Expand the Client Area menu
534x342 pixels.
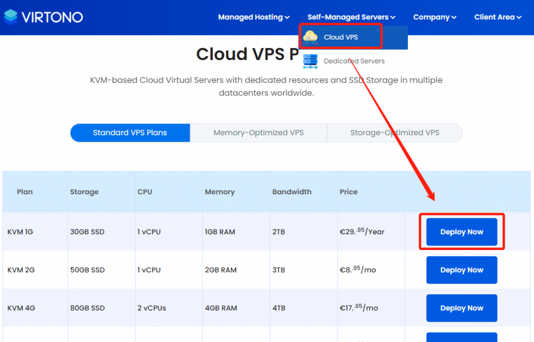coord(497,17)
